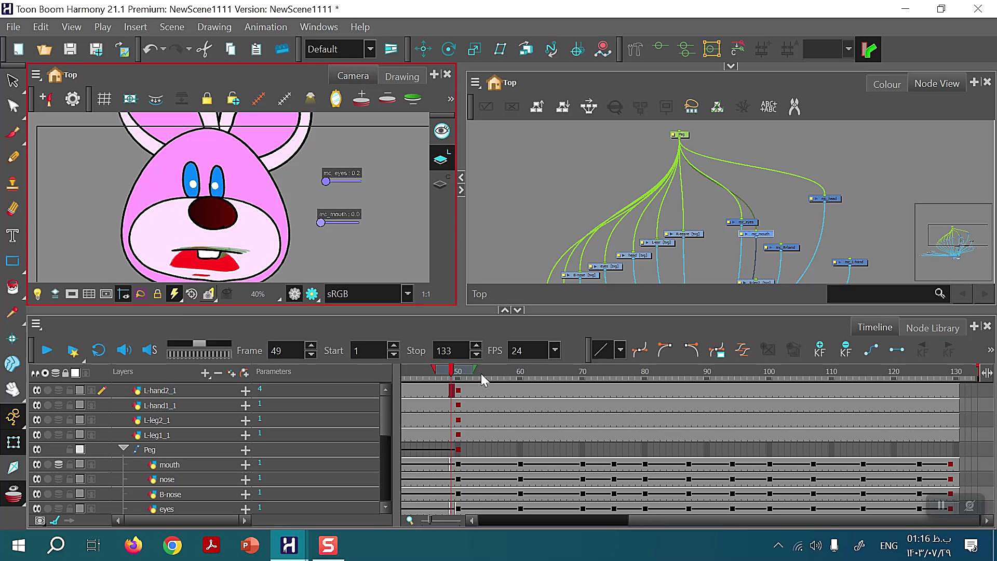
Task: Enable the Loop playback icon
Action: [x=98, y=350]
